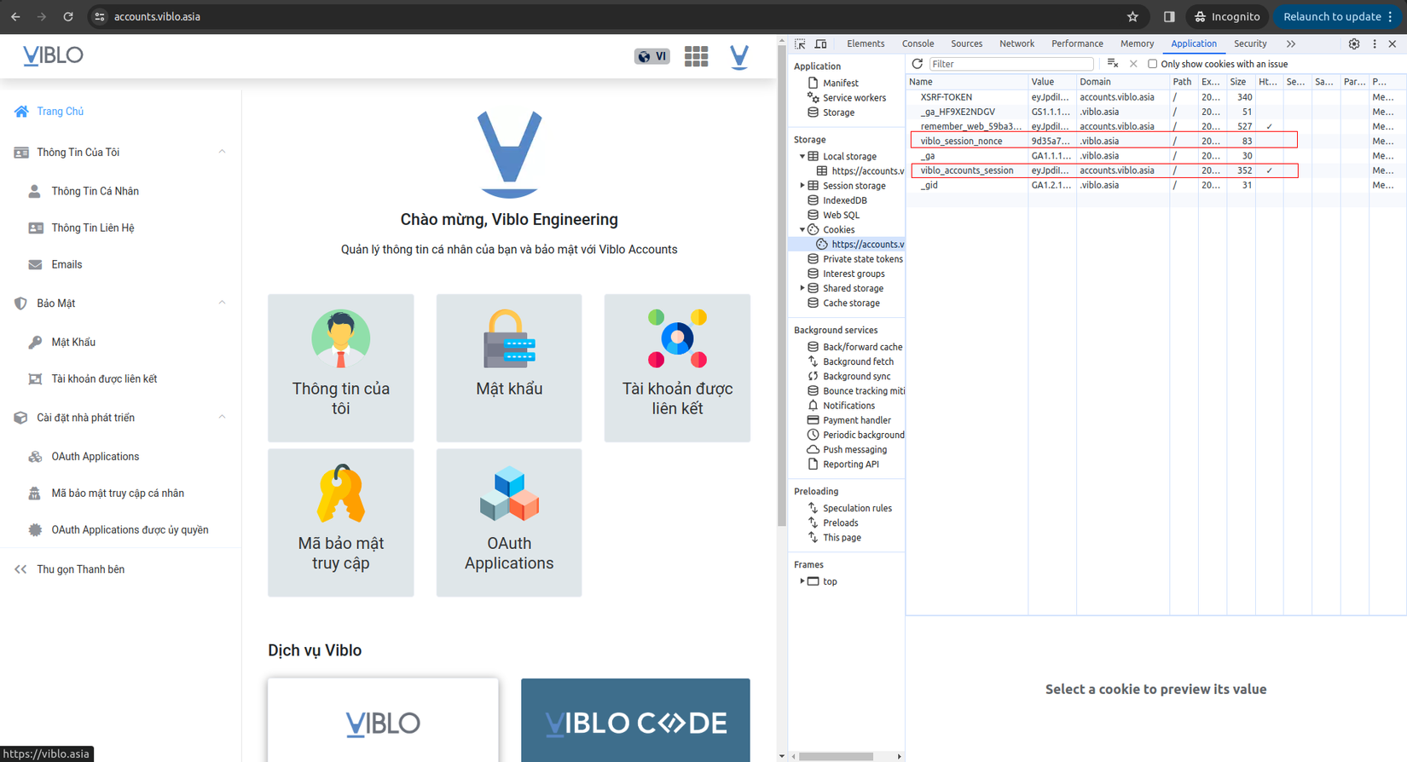Activate the DevTools inspect element picker
The image size is (1407, 762).
click(800, 43)
